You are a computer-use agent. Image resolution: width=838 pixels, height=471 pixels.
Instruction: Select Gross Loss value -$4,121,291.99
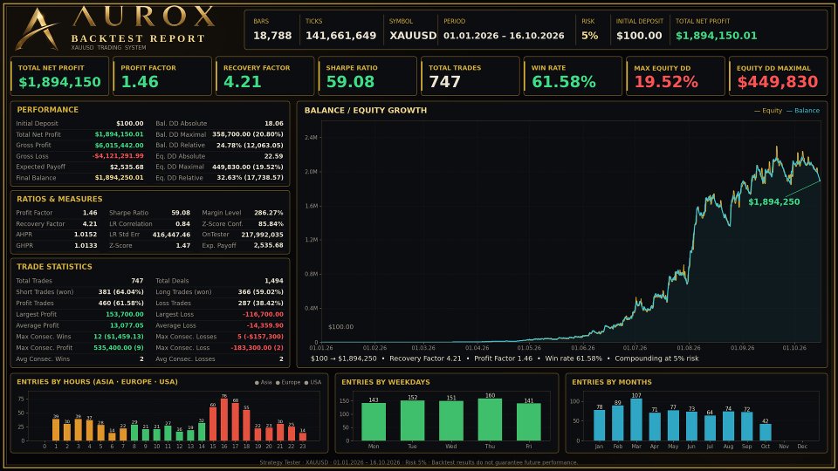tap(118, 156)
